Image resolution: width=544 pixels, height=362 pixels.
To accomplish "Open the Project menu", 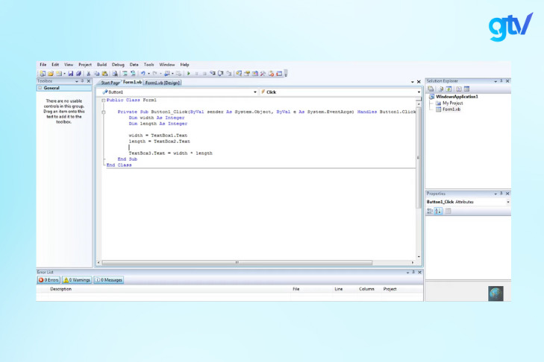I will 85,65.
